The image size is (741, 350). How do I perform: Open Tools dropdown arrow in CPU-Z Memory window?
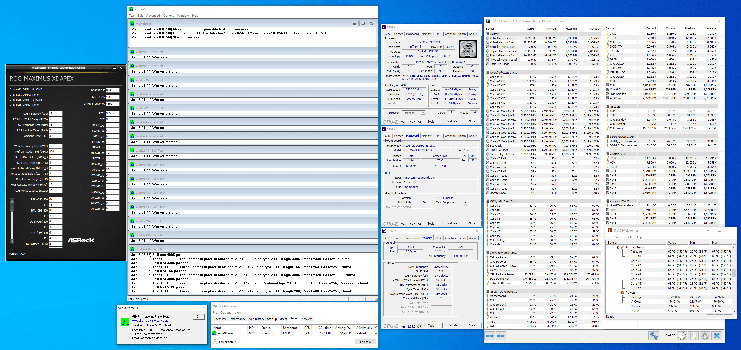(x=440, y=325)
